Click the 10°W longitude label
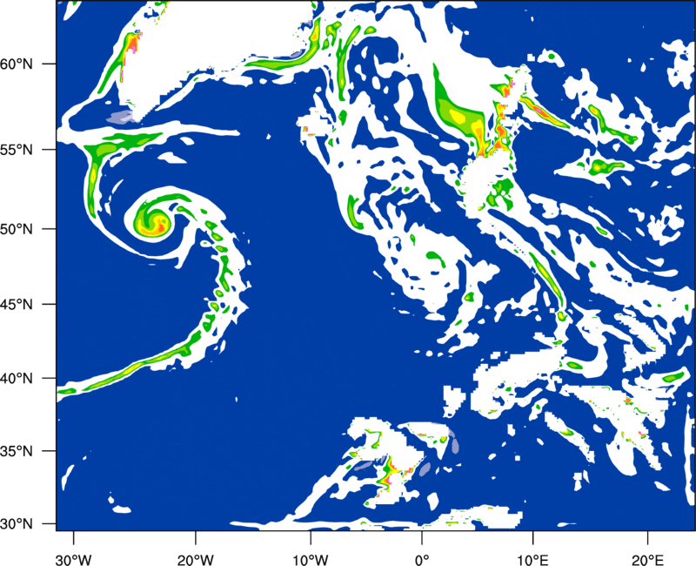Screen dimensions: 696x566 coord(311,560)
